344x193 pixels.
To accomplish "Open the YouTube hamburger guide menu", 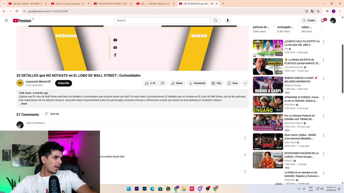I will click(6, 21).
